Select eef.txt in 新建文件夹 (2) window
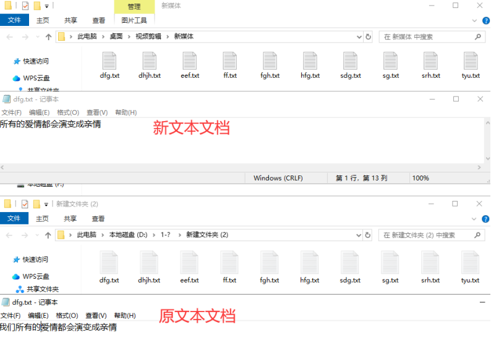491x348 pixels. pos(189,267)
